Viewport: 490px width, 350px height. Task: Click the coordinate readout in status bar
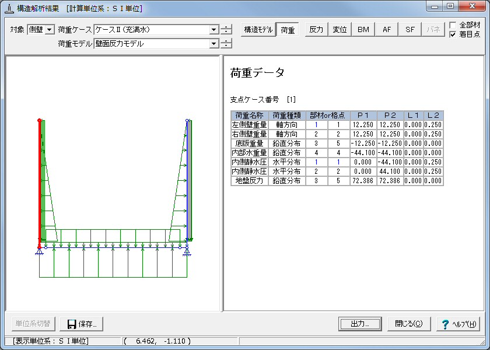(x=157, y=341)
